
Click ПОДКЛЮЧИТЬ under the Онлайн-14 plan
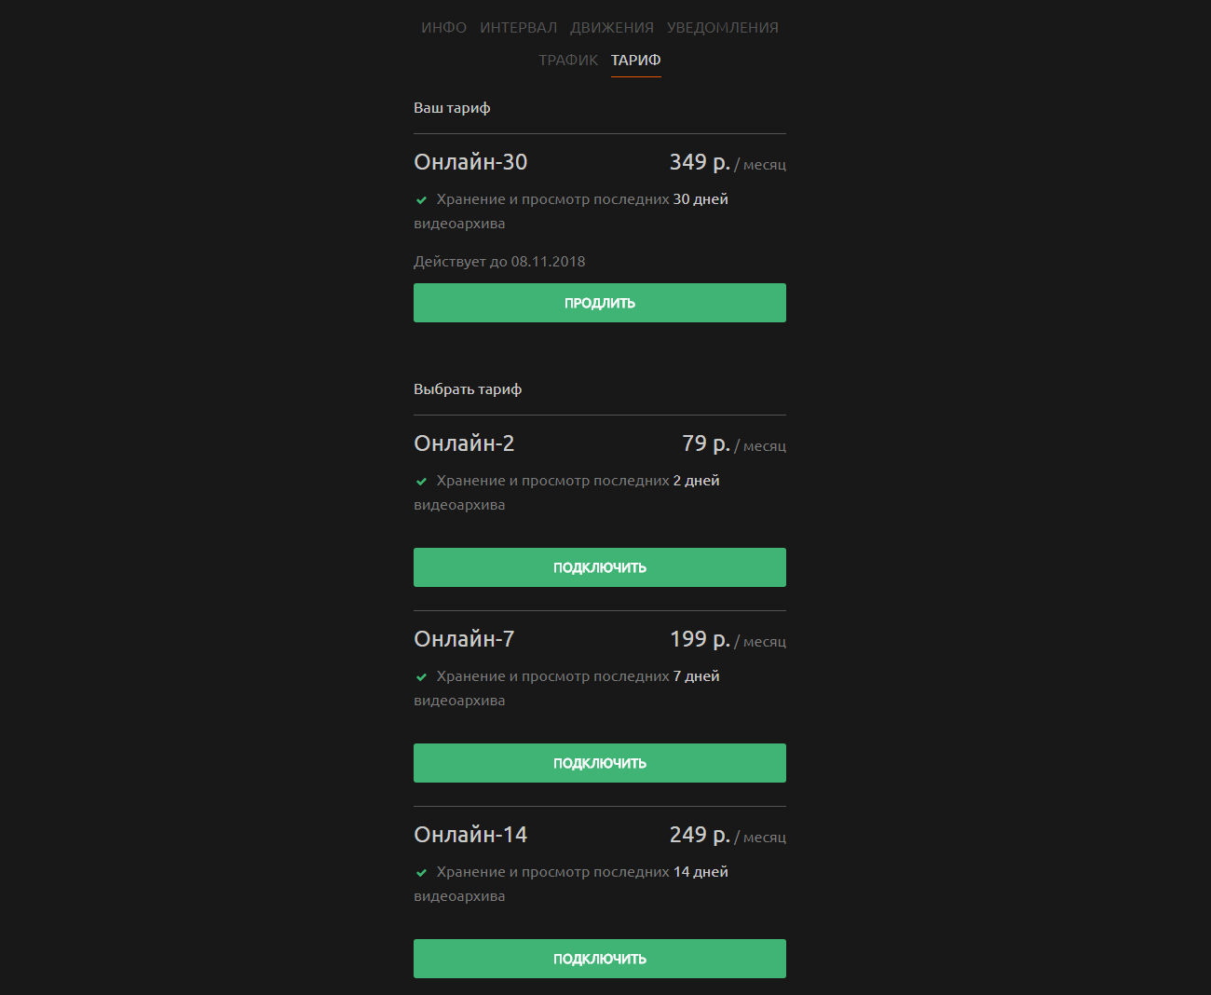(599, 958)
